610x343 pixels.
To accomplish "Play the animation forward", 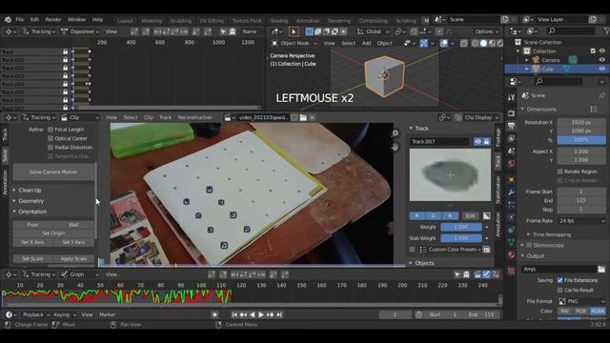I will coord(261,314).
